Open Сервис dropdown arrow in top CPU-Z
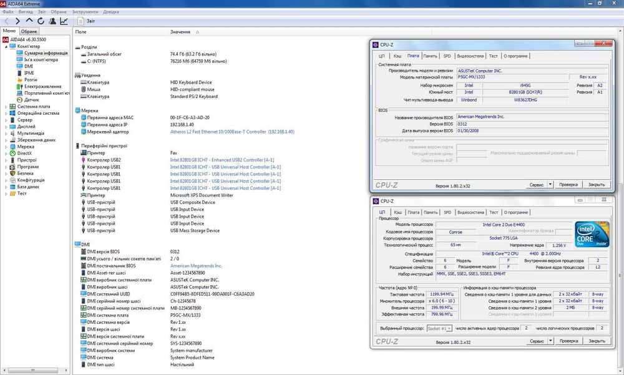 (550, 185)
